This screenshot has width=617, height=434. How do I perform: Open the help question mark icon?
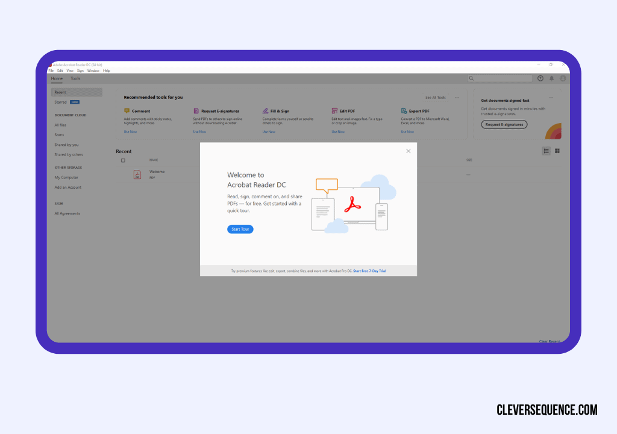[x=540, y=78]
